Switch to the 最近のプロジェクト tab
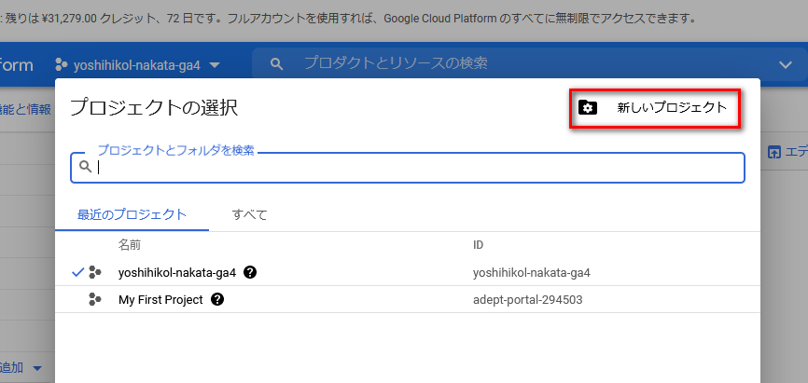This screenshot has width=808, height=383. (132, 214)
